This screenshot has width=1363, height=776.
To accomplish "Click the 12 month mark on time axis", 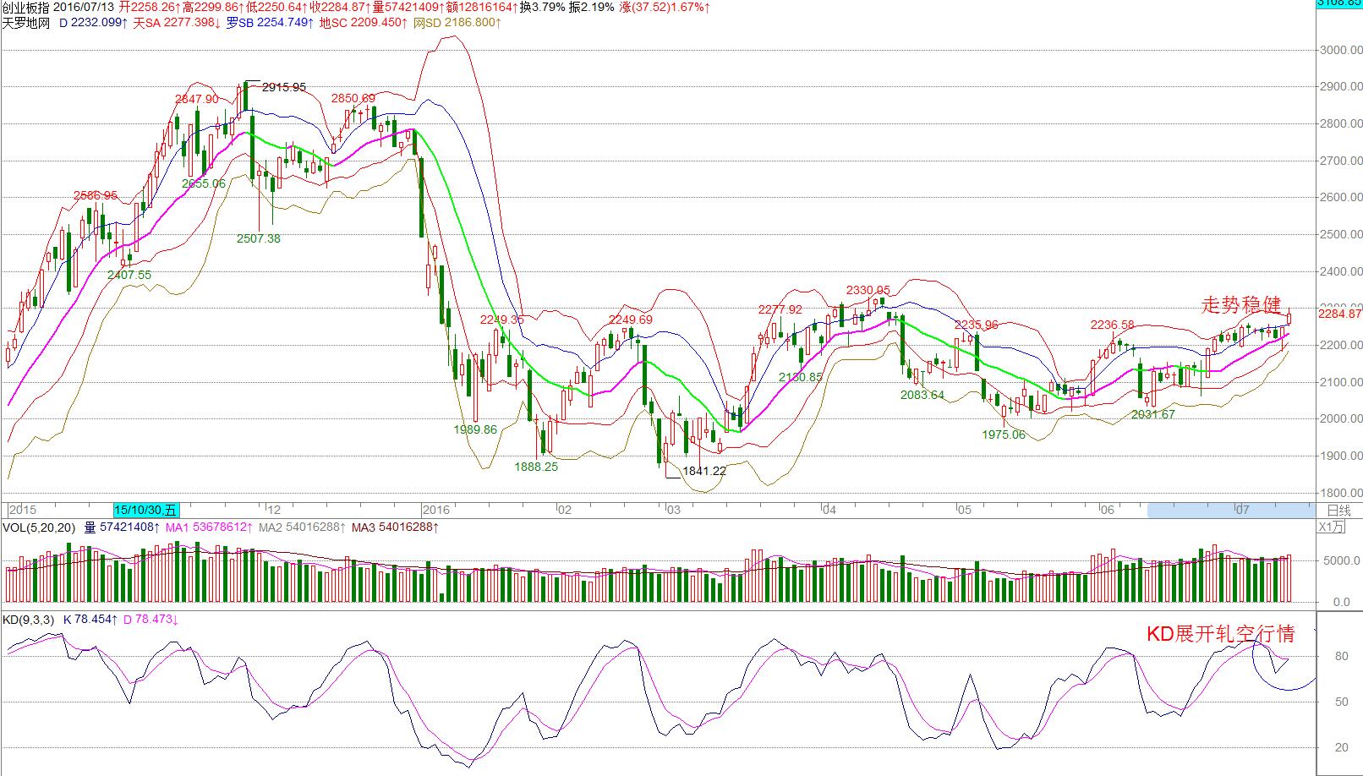I will (x=273, y=510).
